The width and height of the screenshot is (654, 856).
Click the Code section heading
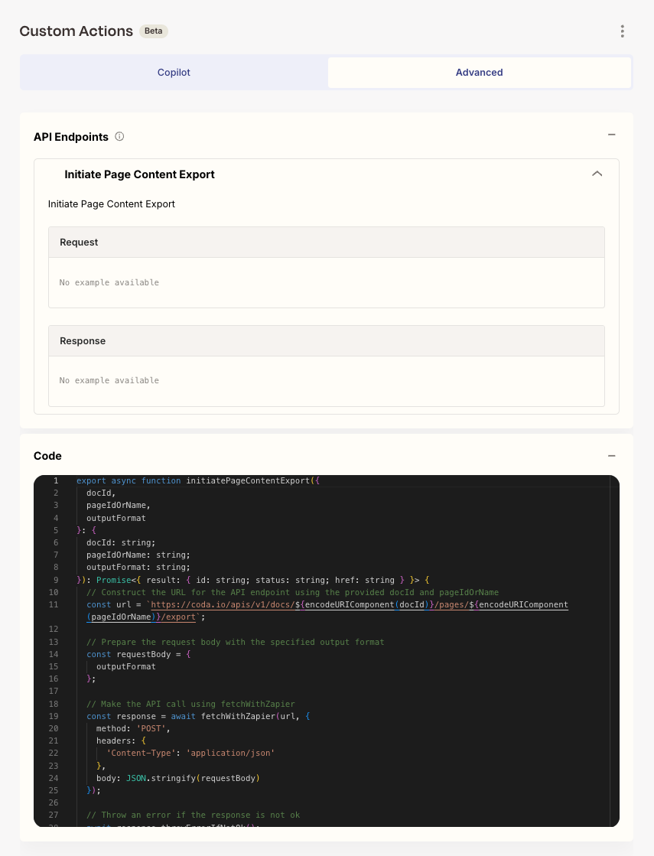click(47, 456)
